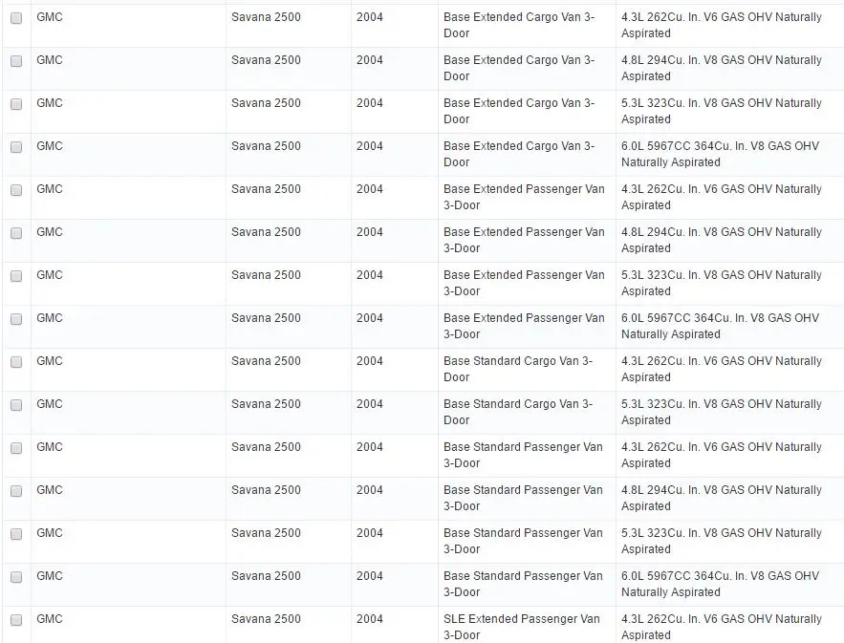Screen dimensions: 844x643
Task: Click 4.3L V6 engine in Base Standard Cargo row
Action: click(x=722, y=369)
